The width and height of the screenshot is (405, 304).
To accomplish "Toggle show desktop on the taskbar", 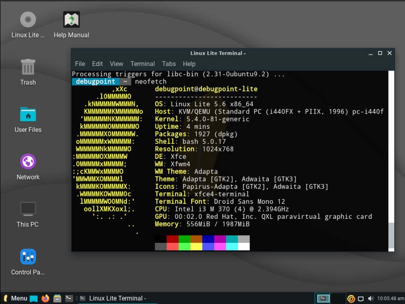I will point(33,298).
